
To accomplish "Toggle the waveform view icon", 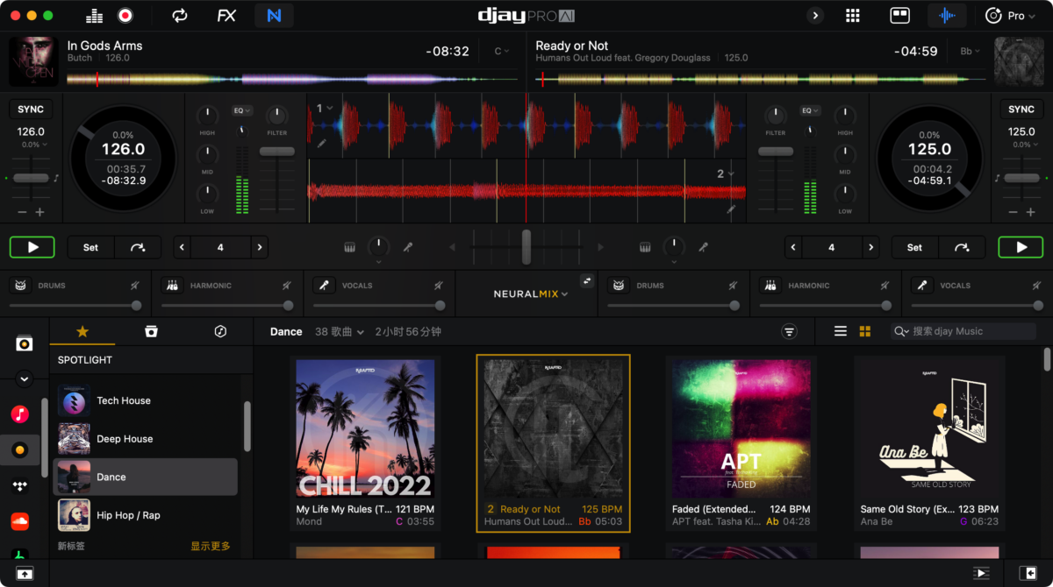I will click(x=947, y=16).
